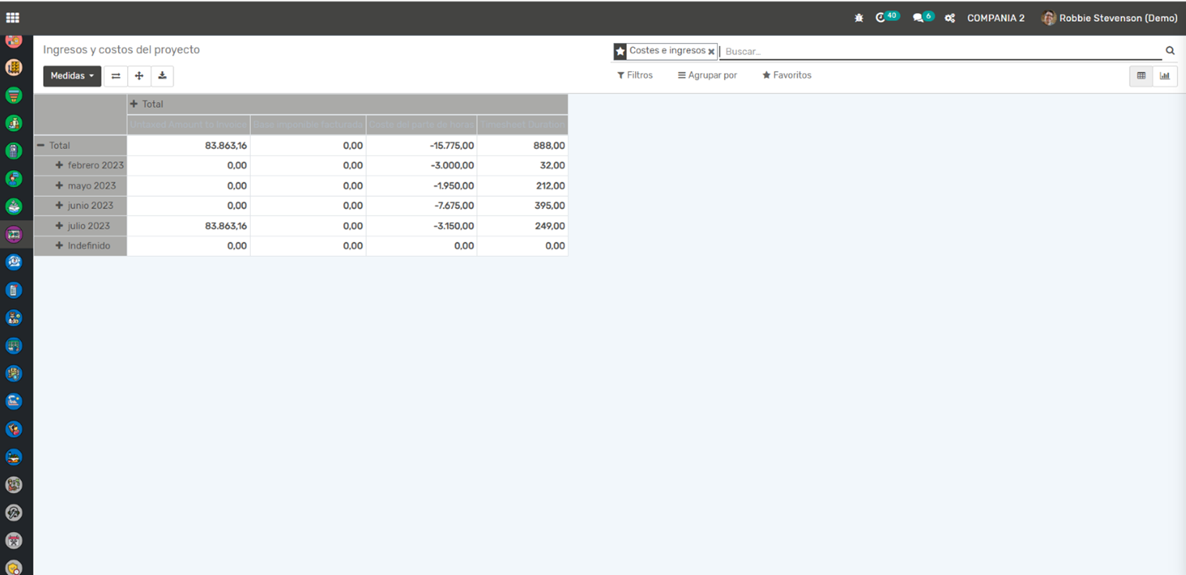Viewport: 1186px width, 575px height.
Task: Remove the Costes e ingresos filter
Action: (711, 51)
